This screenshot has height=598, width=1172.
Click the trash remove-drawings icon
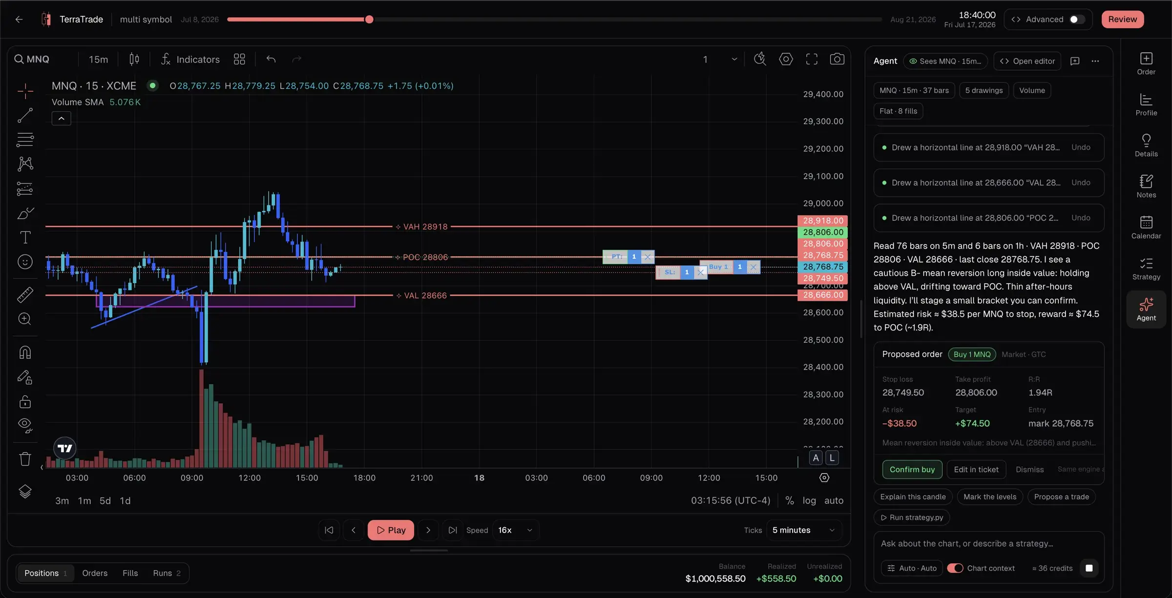click(x=25, y=459)
